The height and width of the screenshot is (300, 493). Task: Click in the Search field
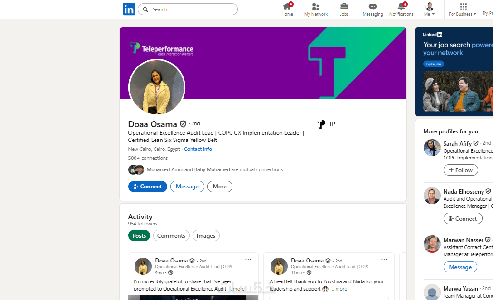pyautogui.click(x=188, y=9)
